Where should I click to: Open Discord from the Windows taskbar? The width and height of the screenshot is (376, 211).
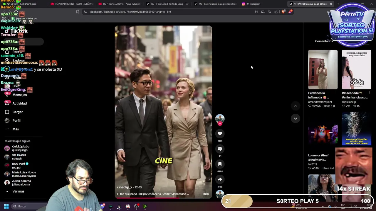click(102, 206)
